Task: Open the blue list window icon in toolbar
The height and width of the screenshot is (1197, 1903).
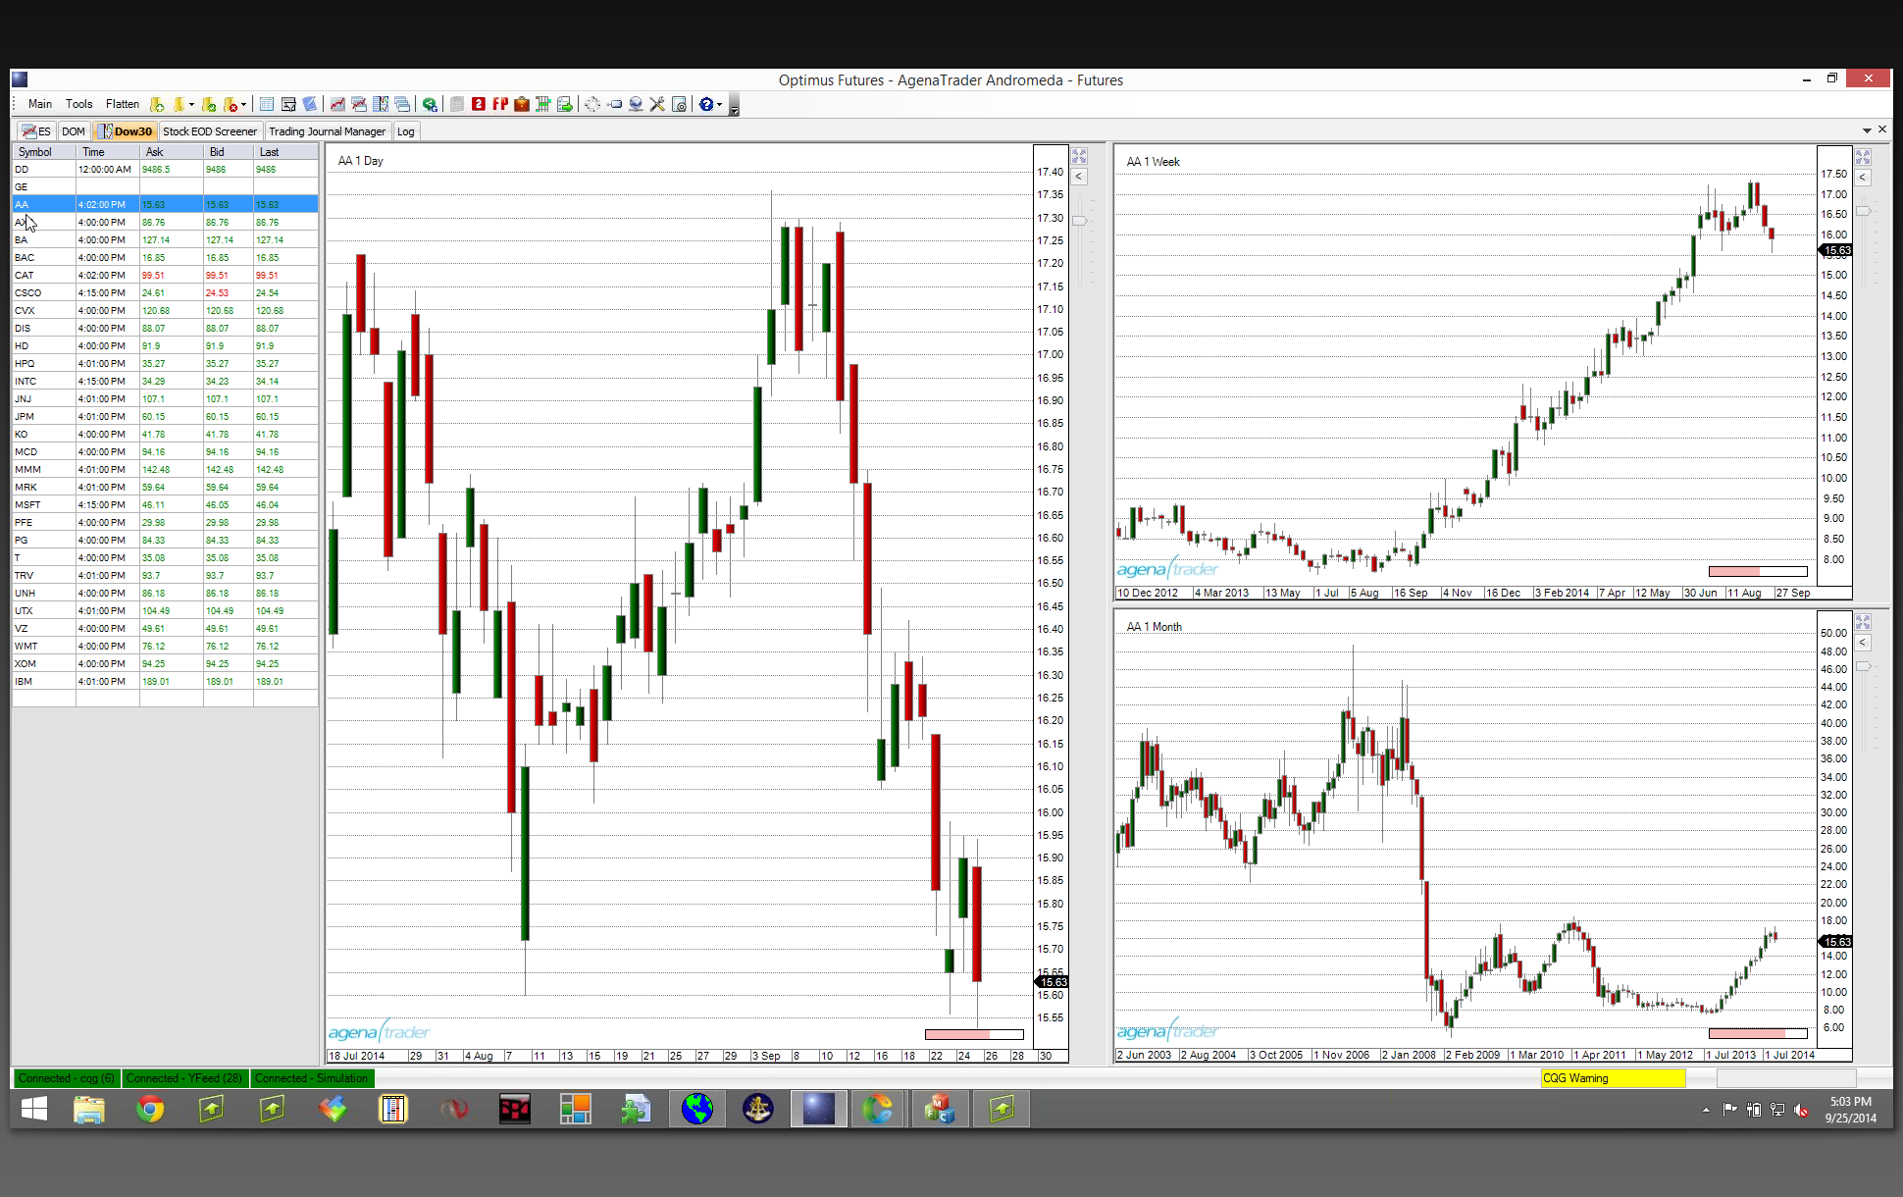Action: [267, 104]
